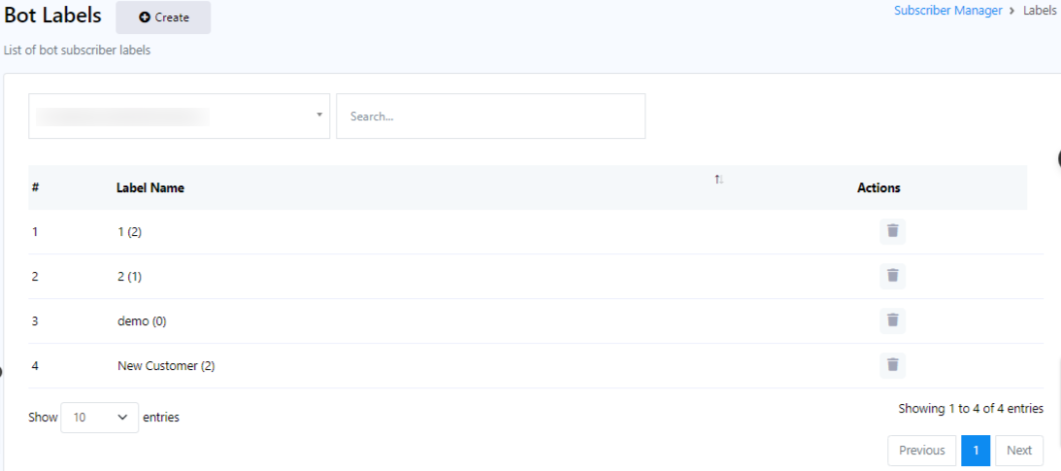Go to the Previous page

click(x=921, y=451)
